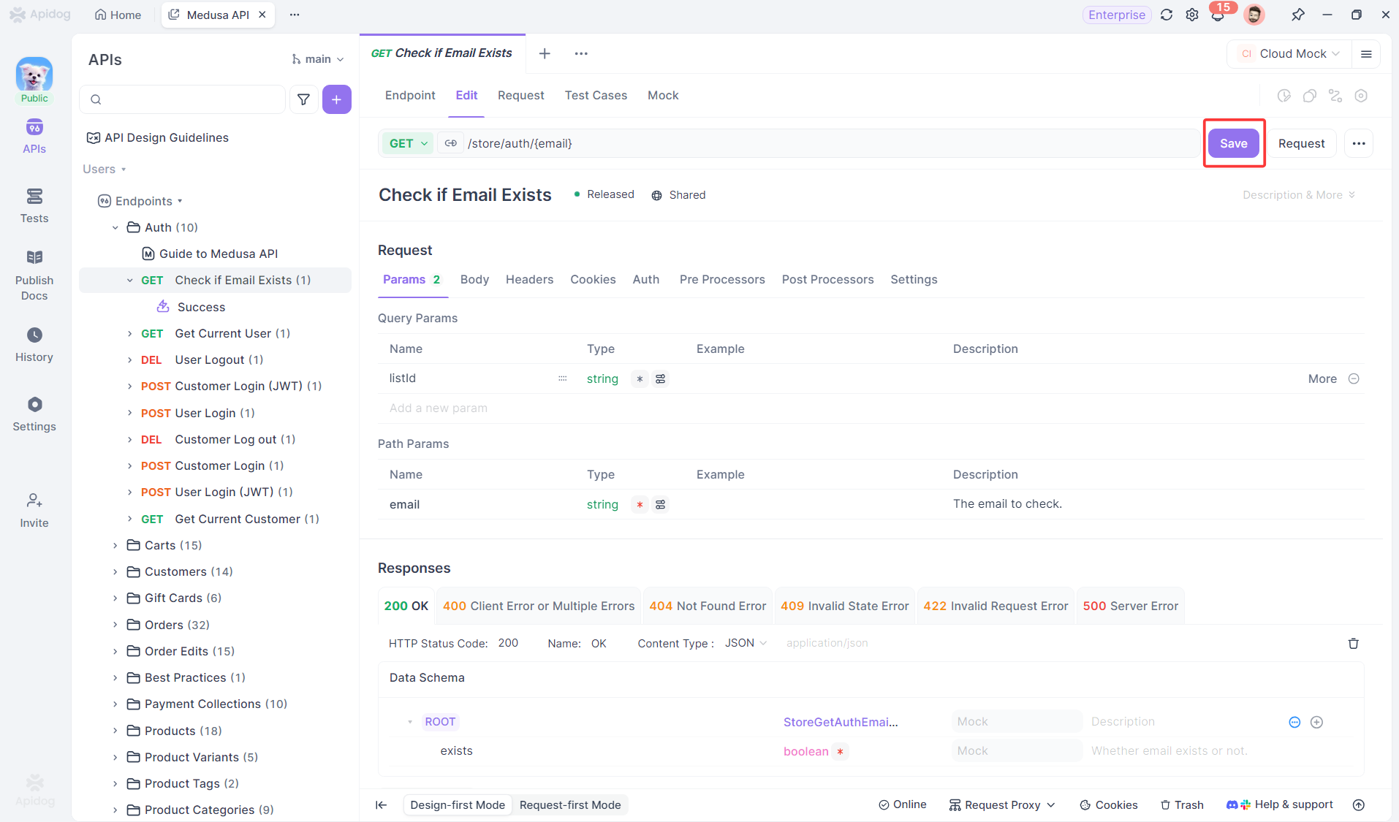The image size is (1399, 822).
Task: Click the filter icon beside the search box
Action: (303, 99)
